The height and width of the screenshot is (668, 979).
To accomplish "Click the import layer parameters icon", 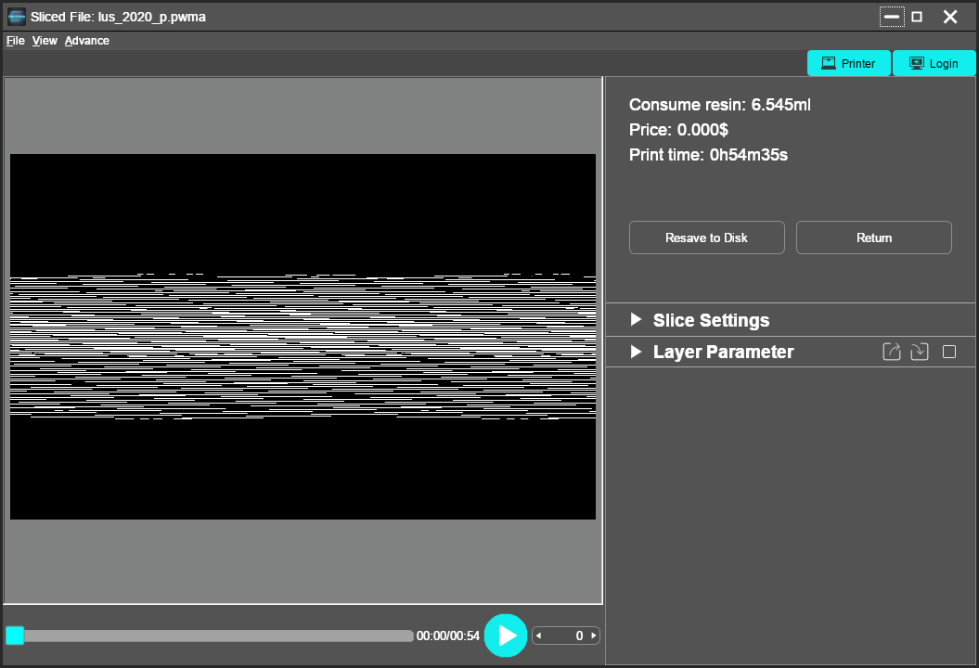I will coord(919,352).
